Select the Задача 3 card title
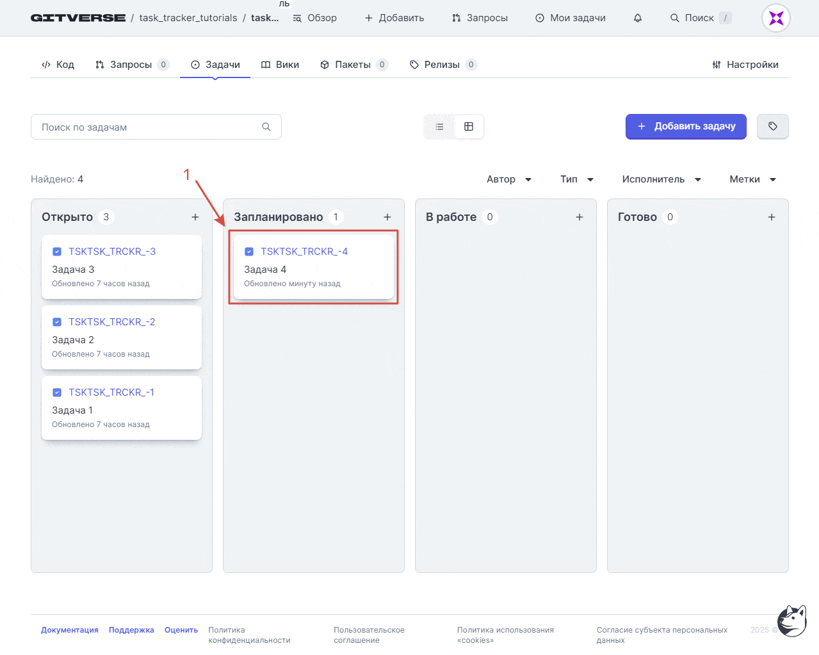Screen dimensions: 819x655 tap(73, 270)
